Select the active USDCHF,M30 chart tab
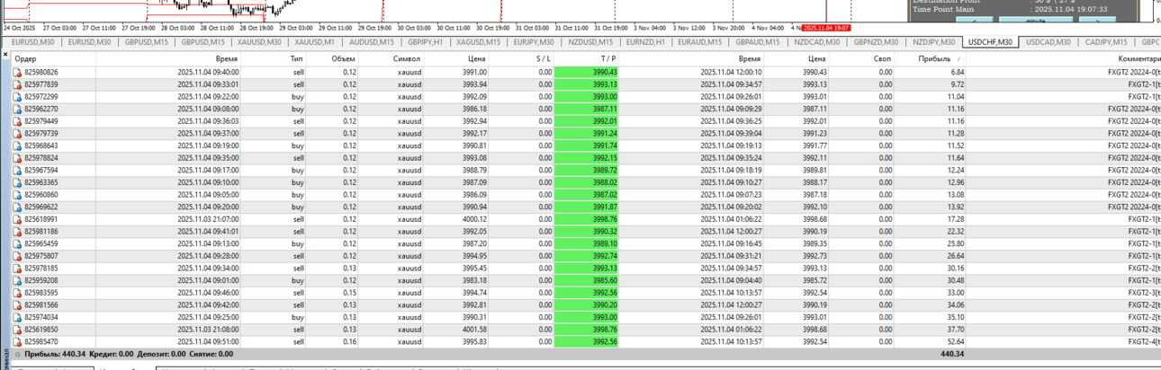 coord(990,42)
